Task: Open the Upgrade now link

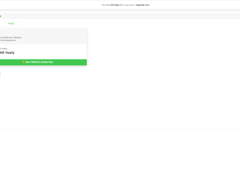Action: click(143, 5)
